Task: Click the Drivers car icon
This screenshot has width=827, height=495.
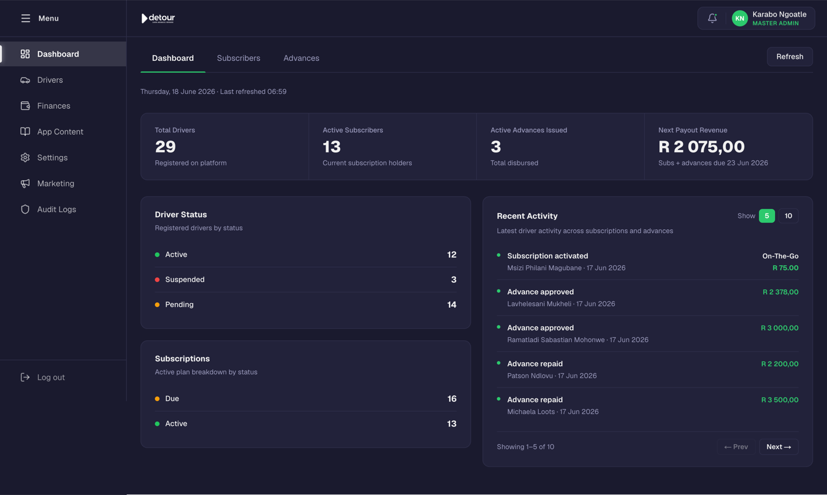Action: click(x=25, y=80)
